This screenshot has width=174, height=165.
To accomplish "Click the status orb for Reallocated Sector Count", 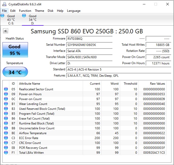I will tap(6, 89).
